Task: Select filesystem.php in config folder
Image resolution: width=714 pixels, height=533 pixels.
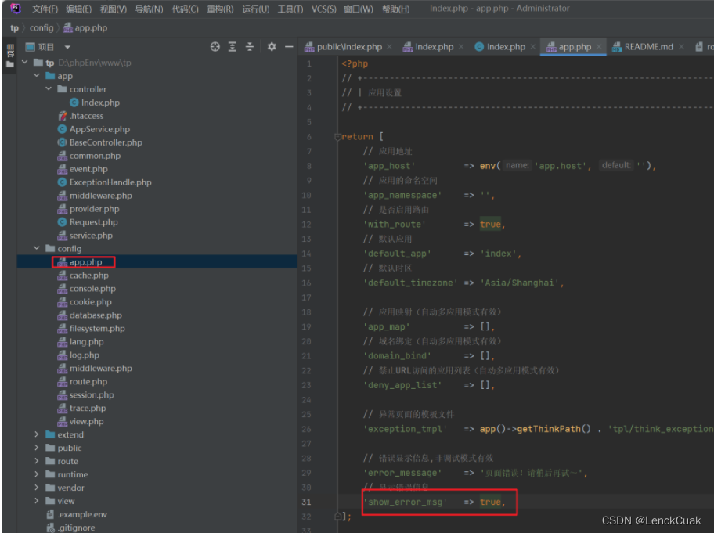Action: click(x=92, y=328)
